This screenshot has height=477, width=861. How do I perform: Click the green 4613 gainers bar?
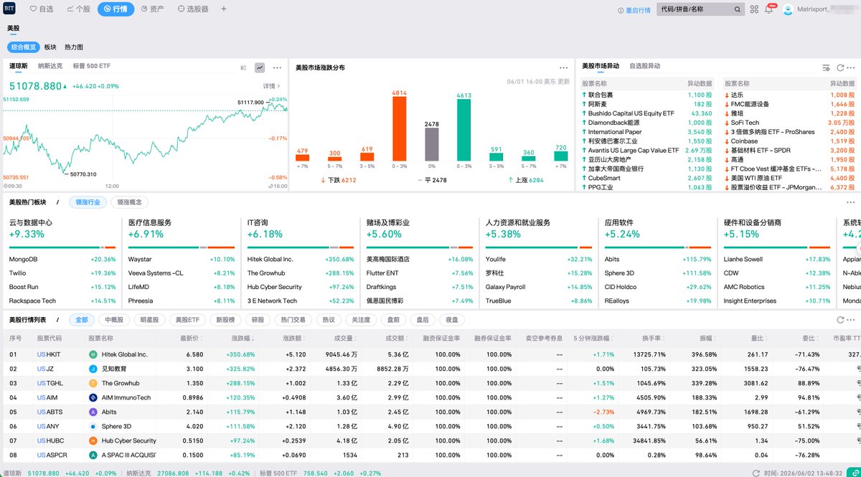pyautogui.click(x=464, y=130)
